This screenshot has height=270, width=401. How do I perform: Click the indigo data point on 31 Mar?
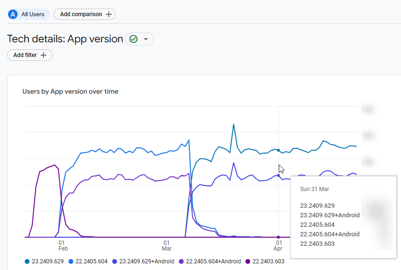click(278, 175)
